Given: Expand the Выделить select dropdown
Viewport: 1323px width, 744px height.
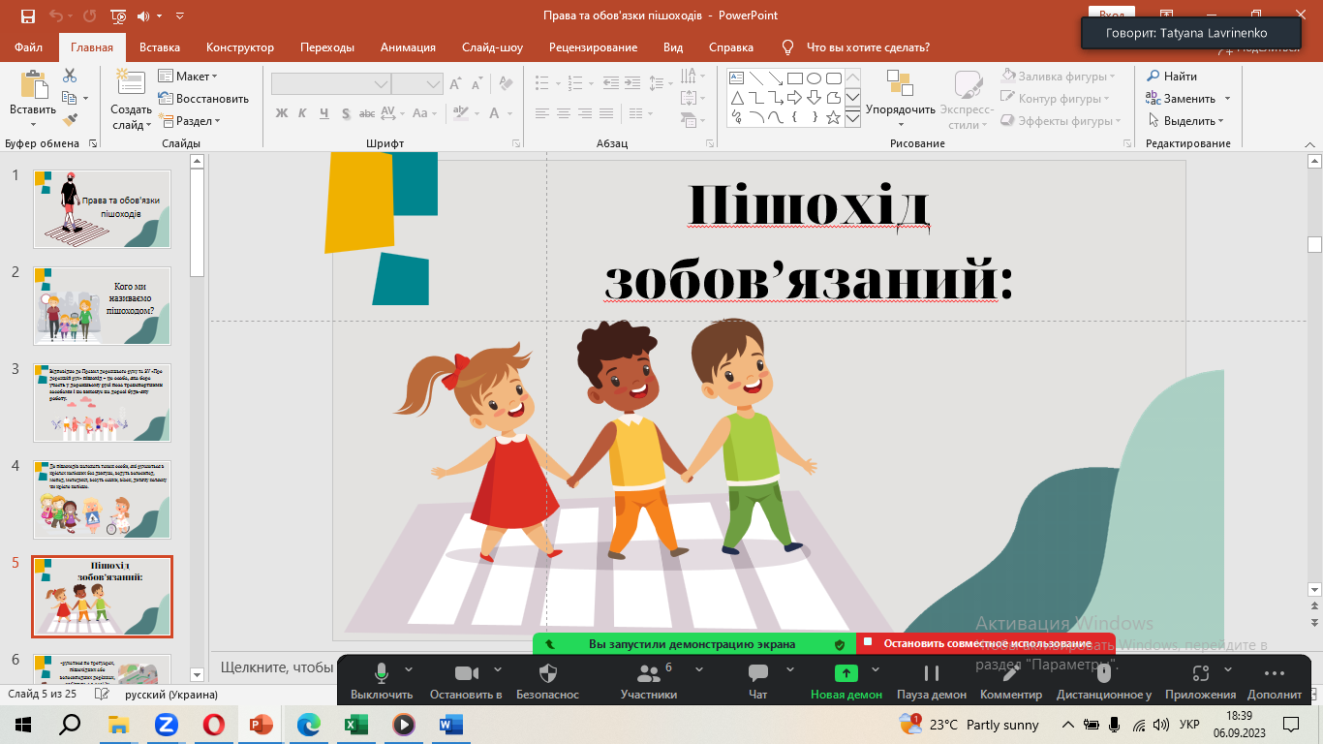Looking at the screenshot, I should pyautogui.click(x=1185, y=121).
